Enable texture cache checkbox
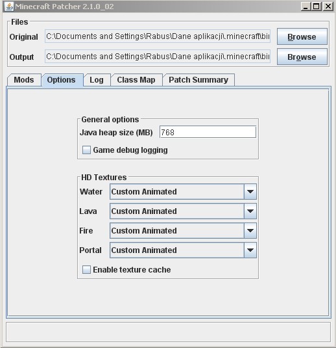The image size is (336, 348). click(x=86, y=270)
